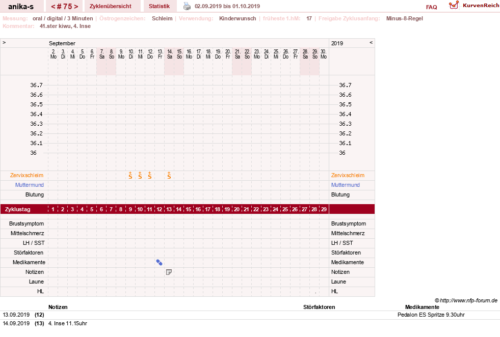The height and width of the screenshot is (337, 500).
Task: Open the FAQ link
Action: (431, 7)
